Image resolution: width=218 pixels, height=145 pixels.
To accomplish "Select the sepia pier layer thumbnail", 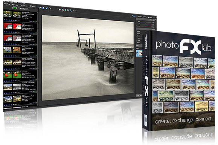I will tap(139, 53).
